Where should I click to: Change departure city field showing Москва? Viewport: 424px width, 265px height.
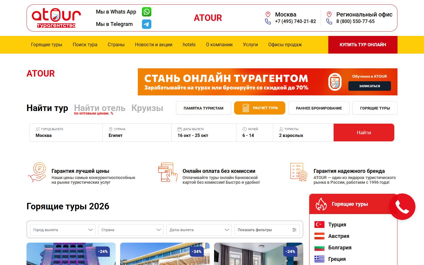point(66,132)
